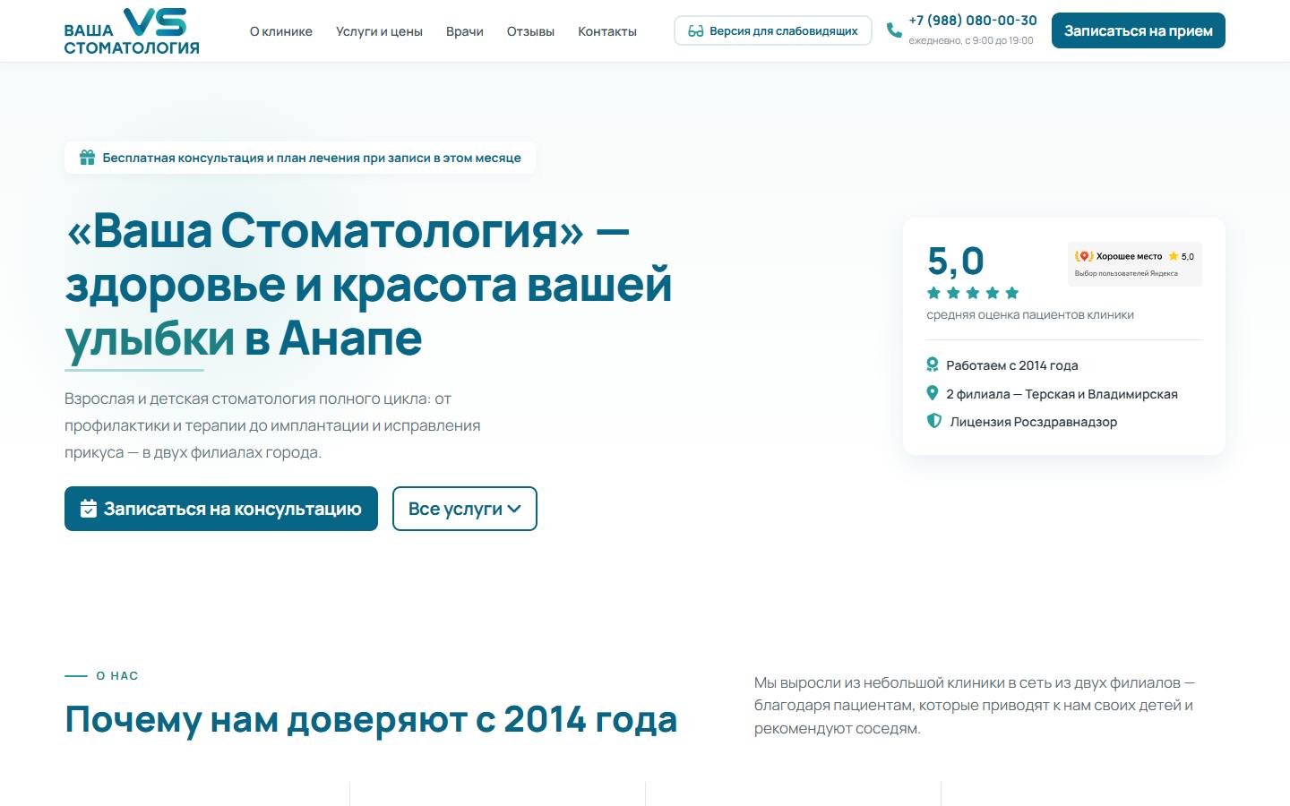Click the О НАС section label
Image resolution: width=1290 pixels, height=806 pixels.
point(117,676)
